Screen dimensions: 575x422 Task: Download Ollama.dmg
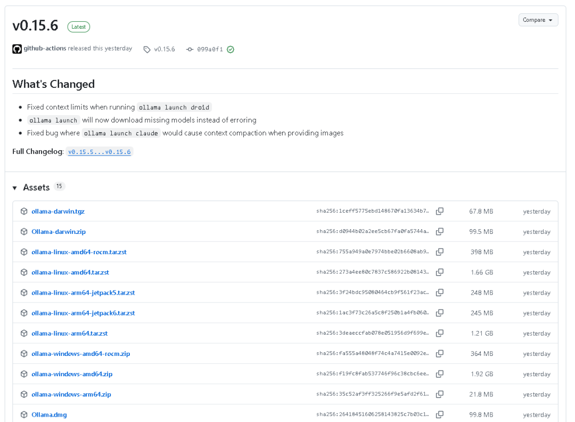pyautogui.click(x=49, y=415)
